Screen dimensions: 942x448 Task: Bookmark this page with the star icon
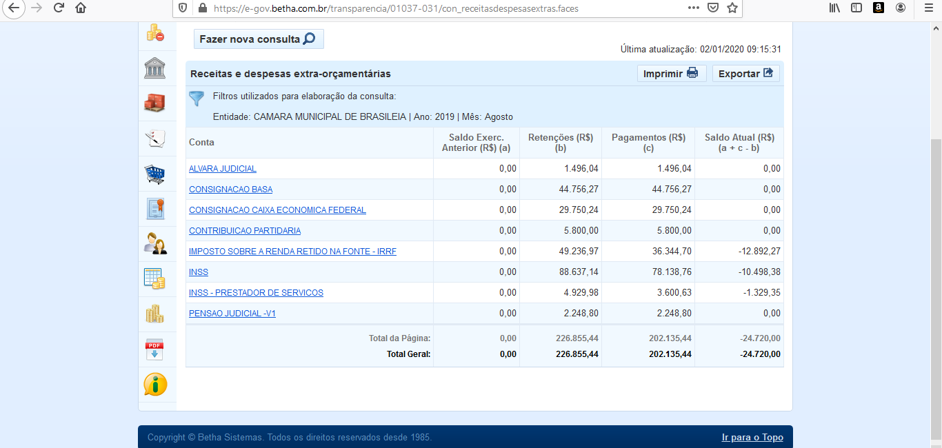(x=732, y=8)
